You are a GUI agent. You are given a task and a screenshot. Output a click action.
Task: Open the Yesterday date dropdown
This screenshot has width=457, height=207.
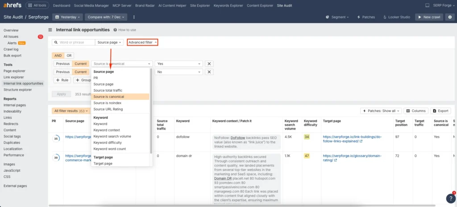coord(67,17)
